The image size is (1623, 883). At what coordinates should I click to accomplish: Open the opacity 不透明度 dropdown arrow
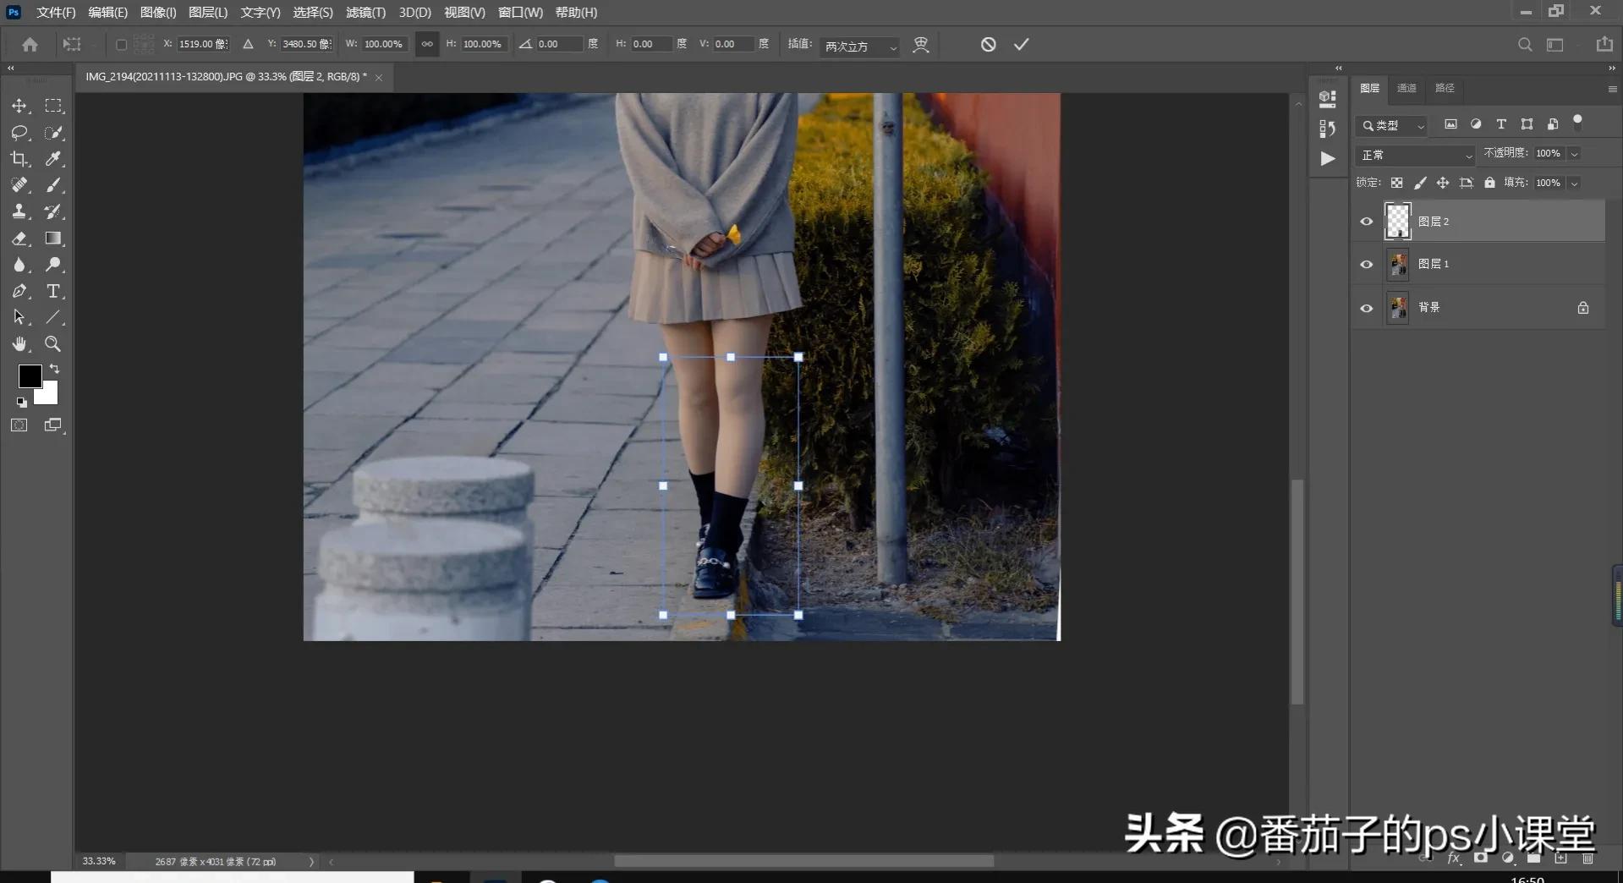tap(1574, 154)
